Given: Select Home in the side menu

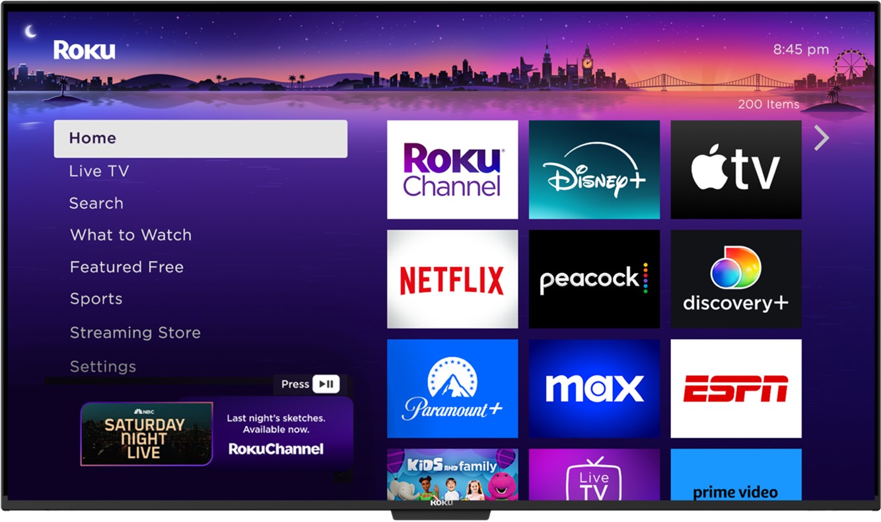Looking at the screenshot, I should (x=200, y=139).
